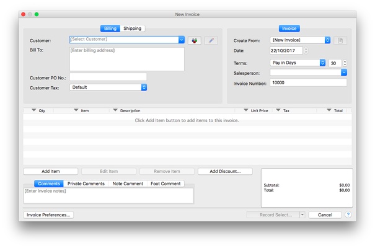The width and height of the screenshot is (375, 248).
Task: Click the Edit Item button
Action: [108, 171]
